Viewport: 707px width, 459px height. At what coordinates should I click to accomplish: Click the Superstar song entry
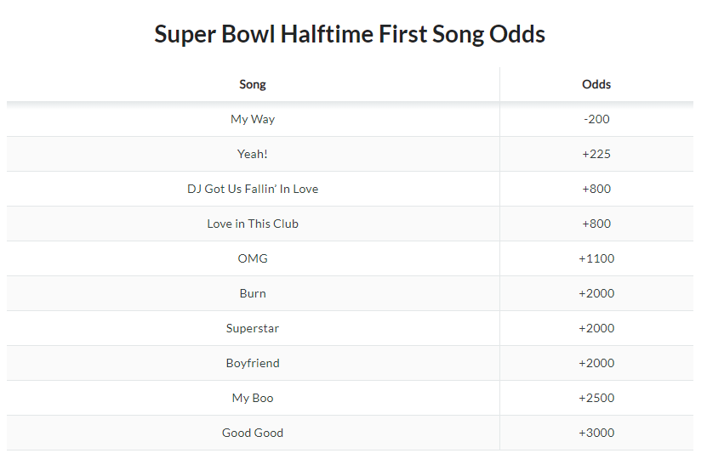tap(253, 328)
